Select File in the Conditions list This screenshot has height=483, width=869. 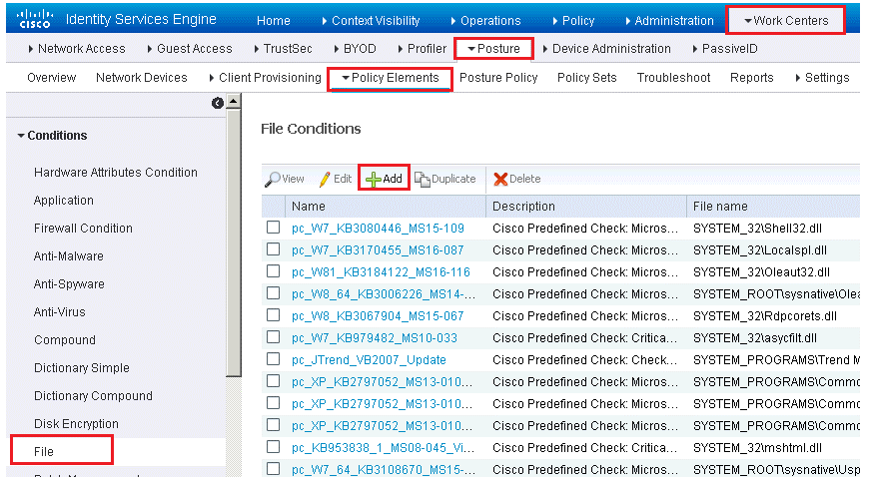pyautogui.click(x=43, y=451)
